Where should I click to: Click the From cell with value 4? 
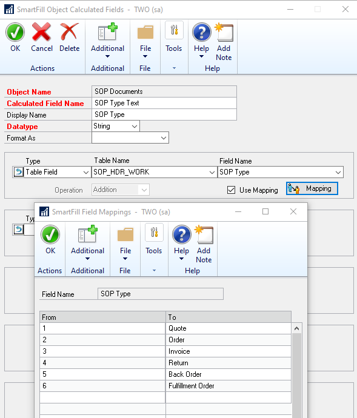coord(102,363)
